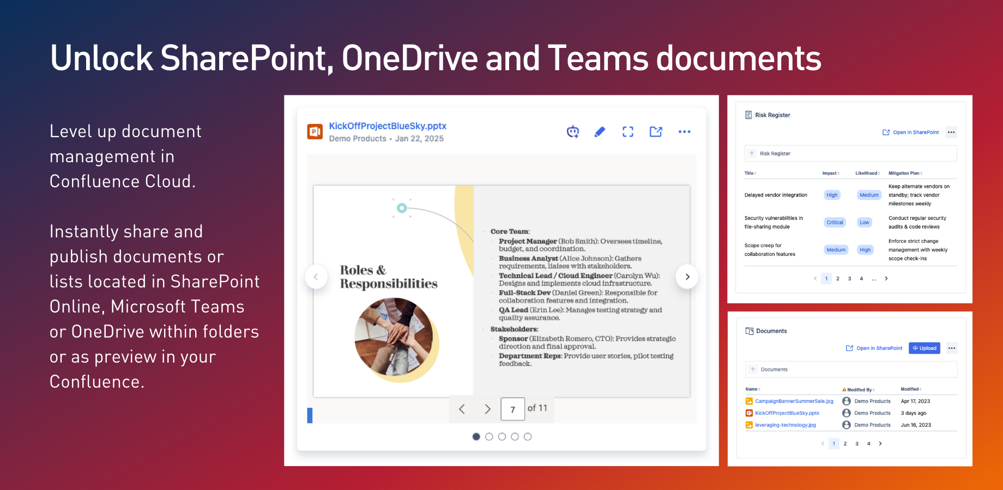Expand the presentation preview to fullscreen

point(627,131)
